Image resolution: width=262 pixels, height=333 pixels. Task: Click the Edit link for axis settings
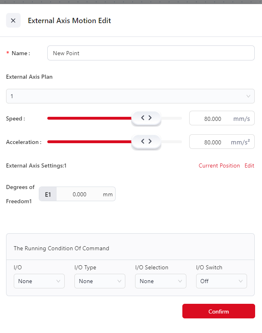[249, 166]
